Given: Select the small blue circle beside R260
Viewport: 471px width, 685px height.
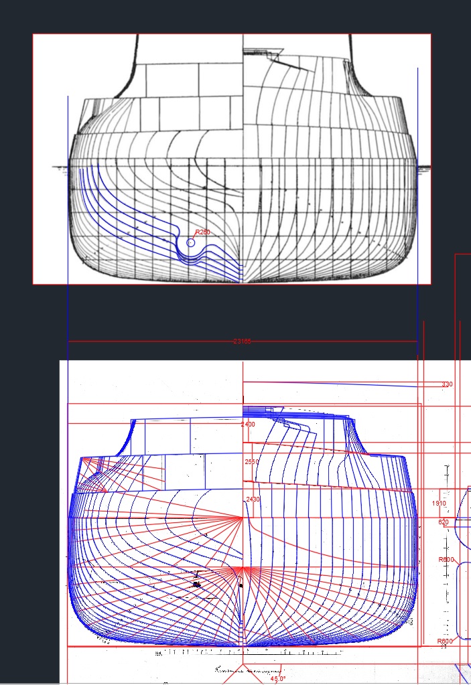Looking at the screenshot, I should tap(191, 242).
